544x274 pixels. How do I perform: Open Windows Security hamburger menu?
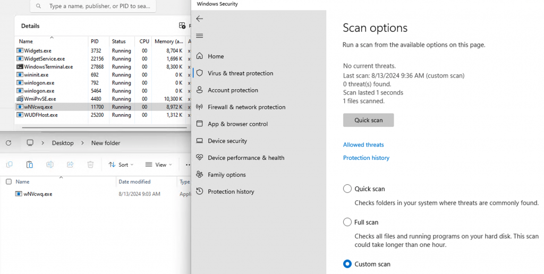click(200, 36)
